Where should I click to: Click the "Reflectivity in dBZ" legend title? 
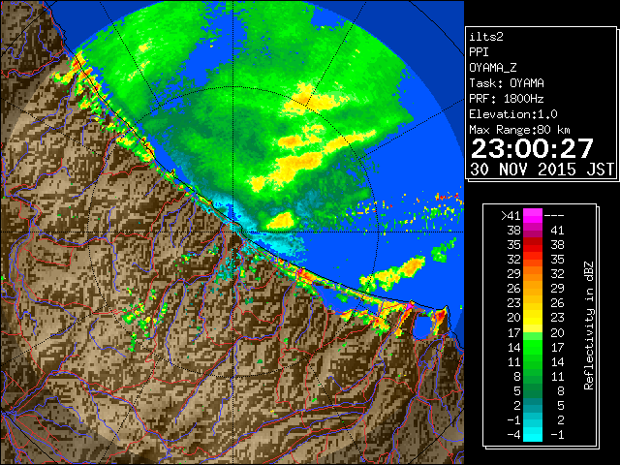(x=589, y=325)
